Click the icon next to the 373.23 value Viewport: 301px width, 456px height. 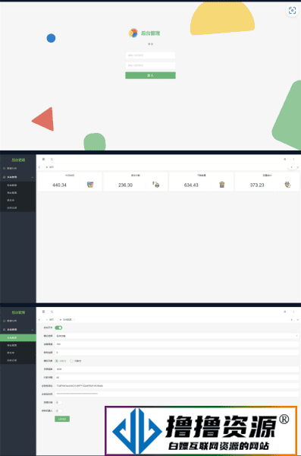[x=287, y=185]
